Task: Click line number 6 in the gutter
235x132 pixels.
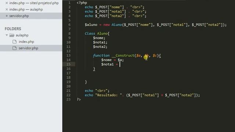Action: 69,25
